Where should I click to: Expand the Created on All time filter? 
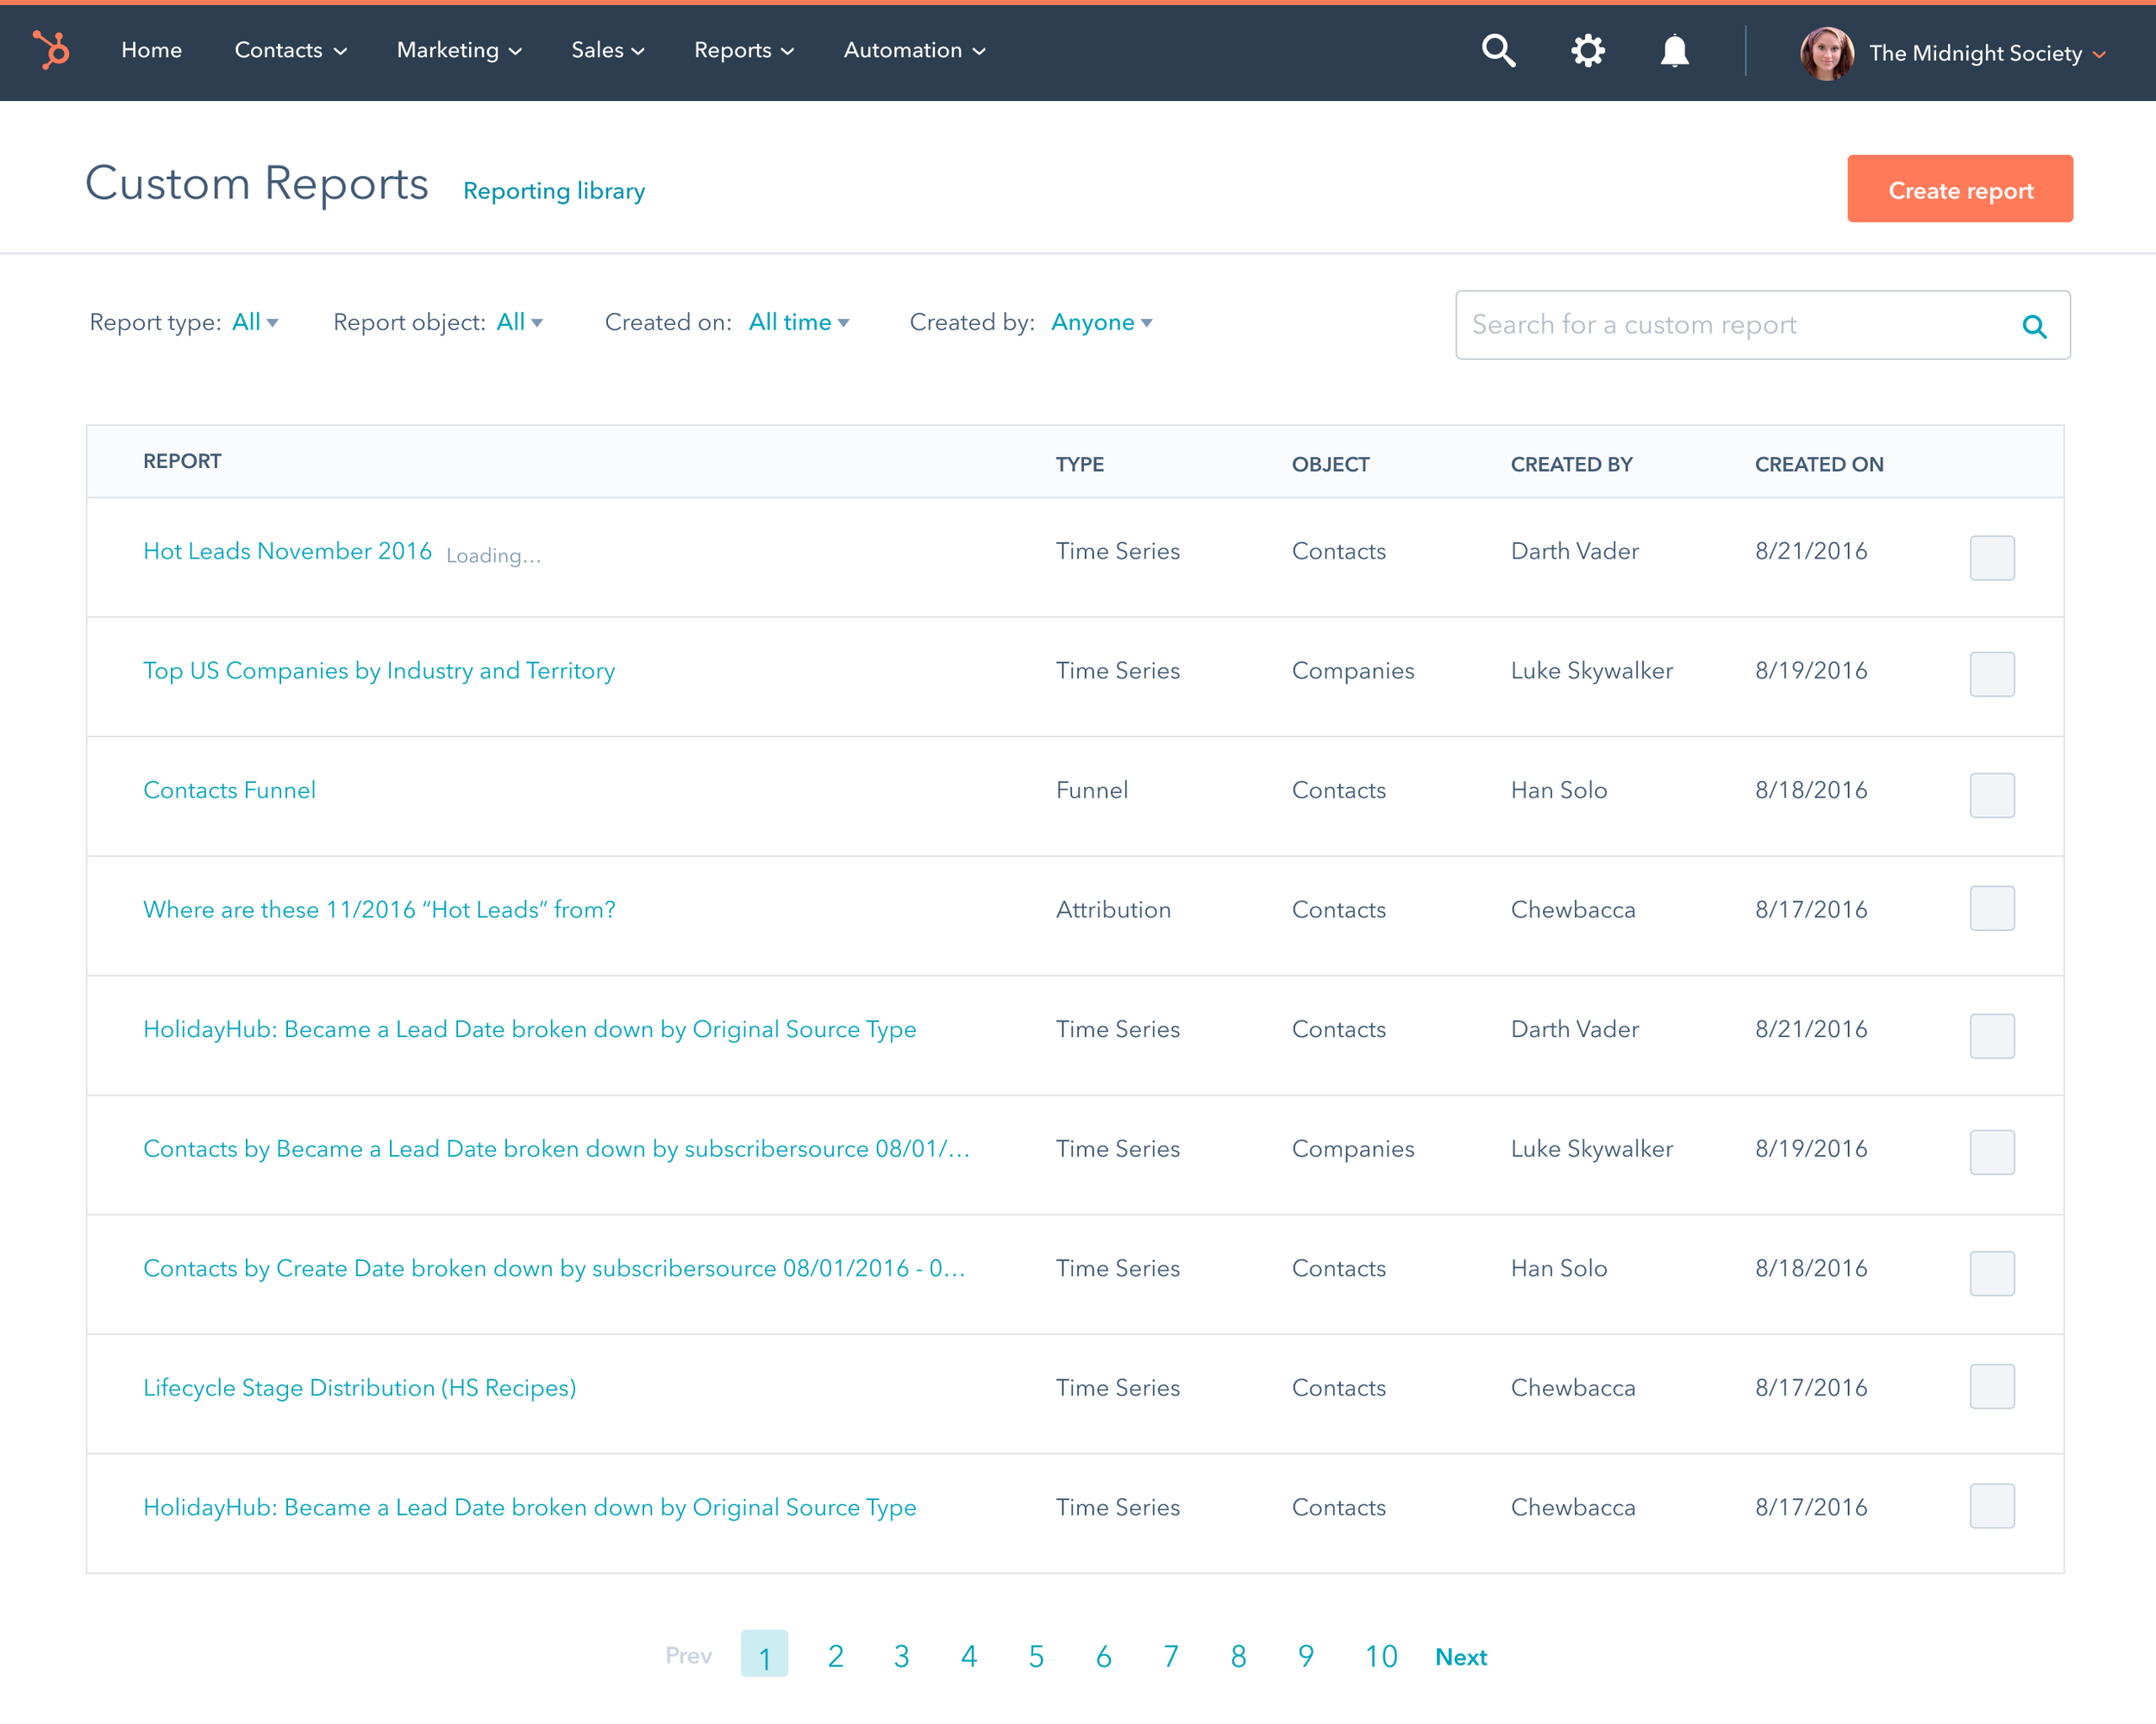click(798, 322)
